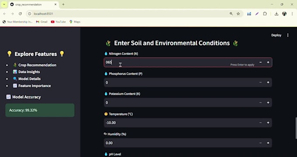
Task: Decrease the Temperature value
Action: [x=260, y=123]
